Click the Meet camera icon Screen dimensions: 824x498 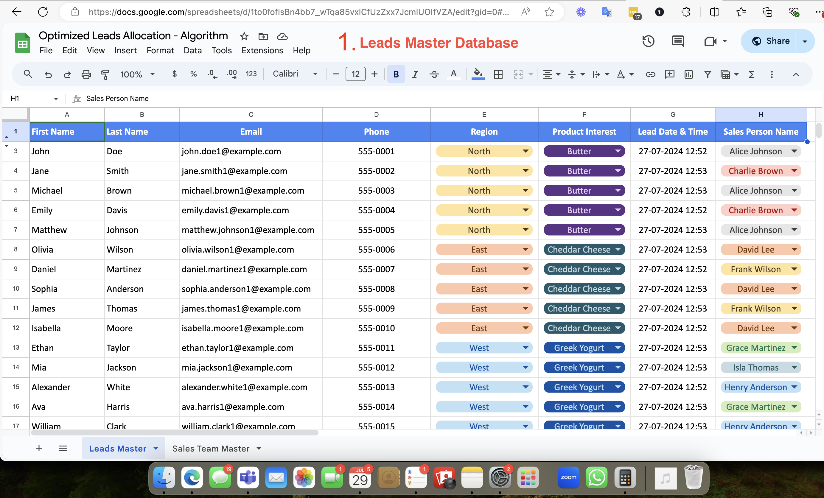[710, 41]
